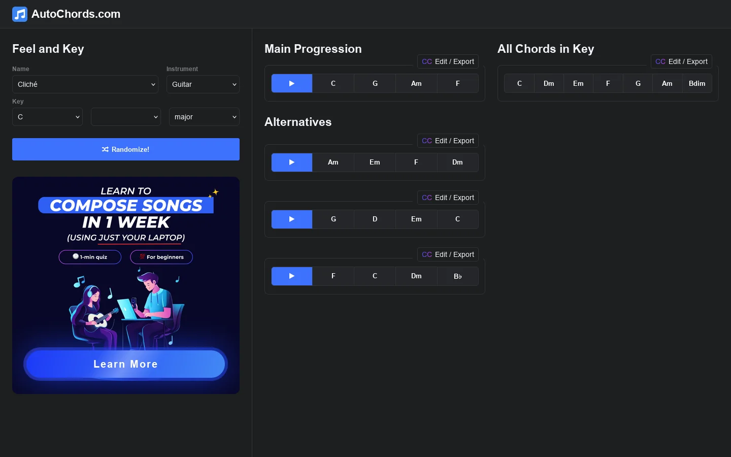Select the Am chord in Main Progression

coord(416,83)
